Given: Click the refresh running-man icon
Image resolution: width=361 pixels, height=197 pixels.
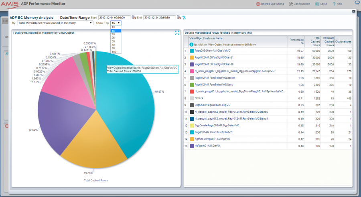Looking at the screenshot, I should pos(184,18).
